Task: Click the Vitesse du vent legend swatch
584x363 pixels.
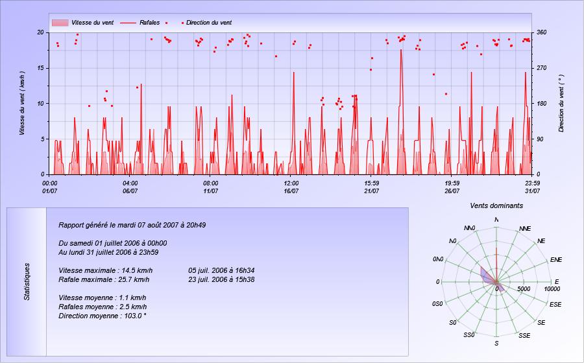Action: (60, 23)
